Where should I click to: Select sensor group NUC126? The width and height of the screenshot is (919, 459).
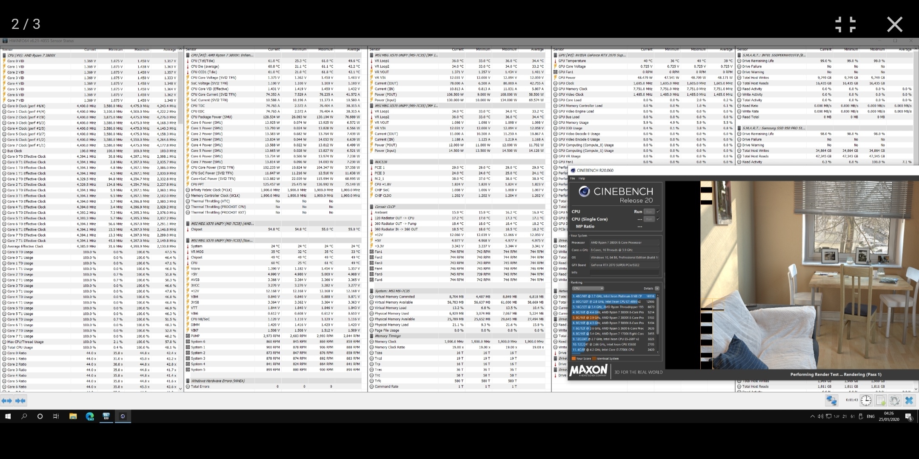click(x=457, y=162)
